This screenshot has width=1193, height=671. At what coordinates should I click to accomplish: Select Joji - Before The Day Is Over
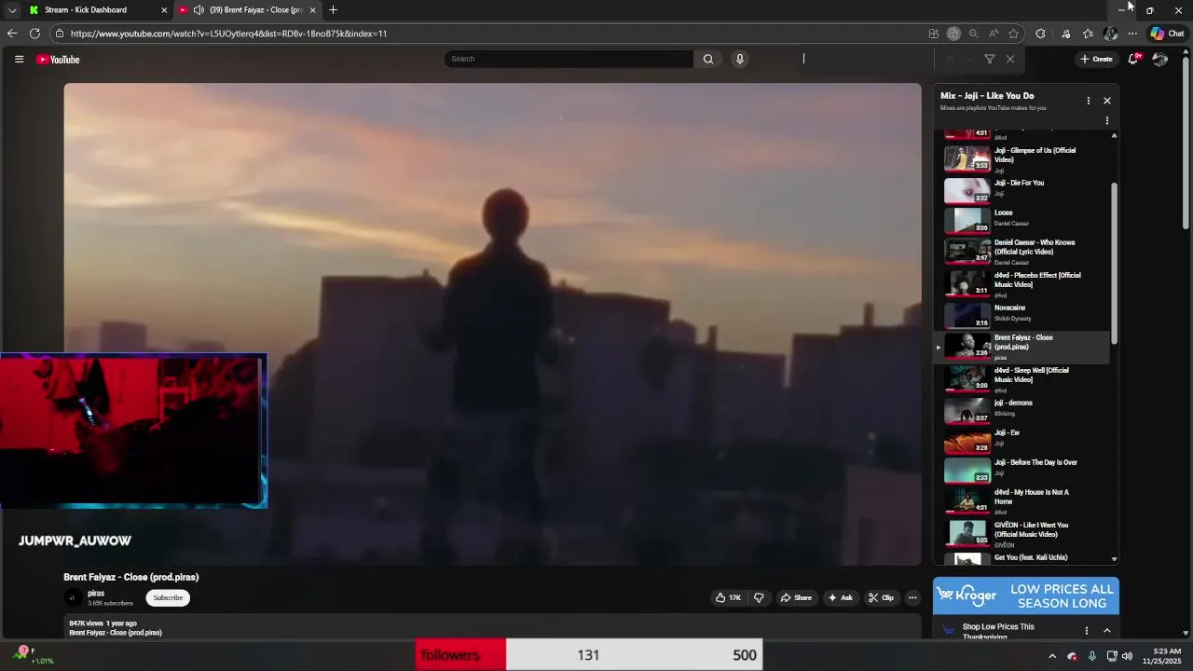(1022, 470)
